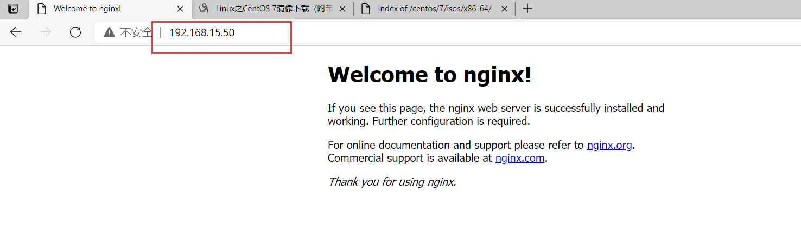Click page icon on Index of tab
Viewport: 801px width, 243px height.
(x=366, y=9)
